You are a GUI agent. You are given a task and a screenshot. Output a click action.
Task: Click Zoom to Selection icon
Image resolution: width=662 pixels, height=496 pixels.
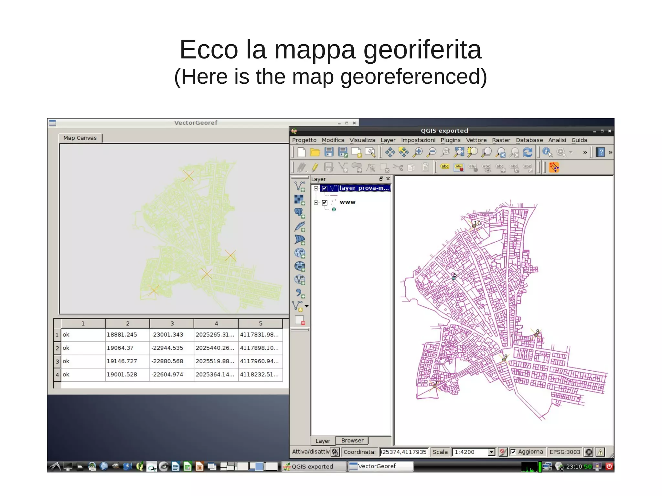473,152
